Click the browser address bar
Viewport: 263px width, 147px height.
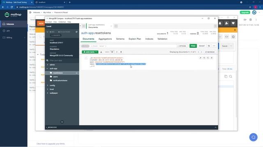pyautogui.click(x=131, y=7)
